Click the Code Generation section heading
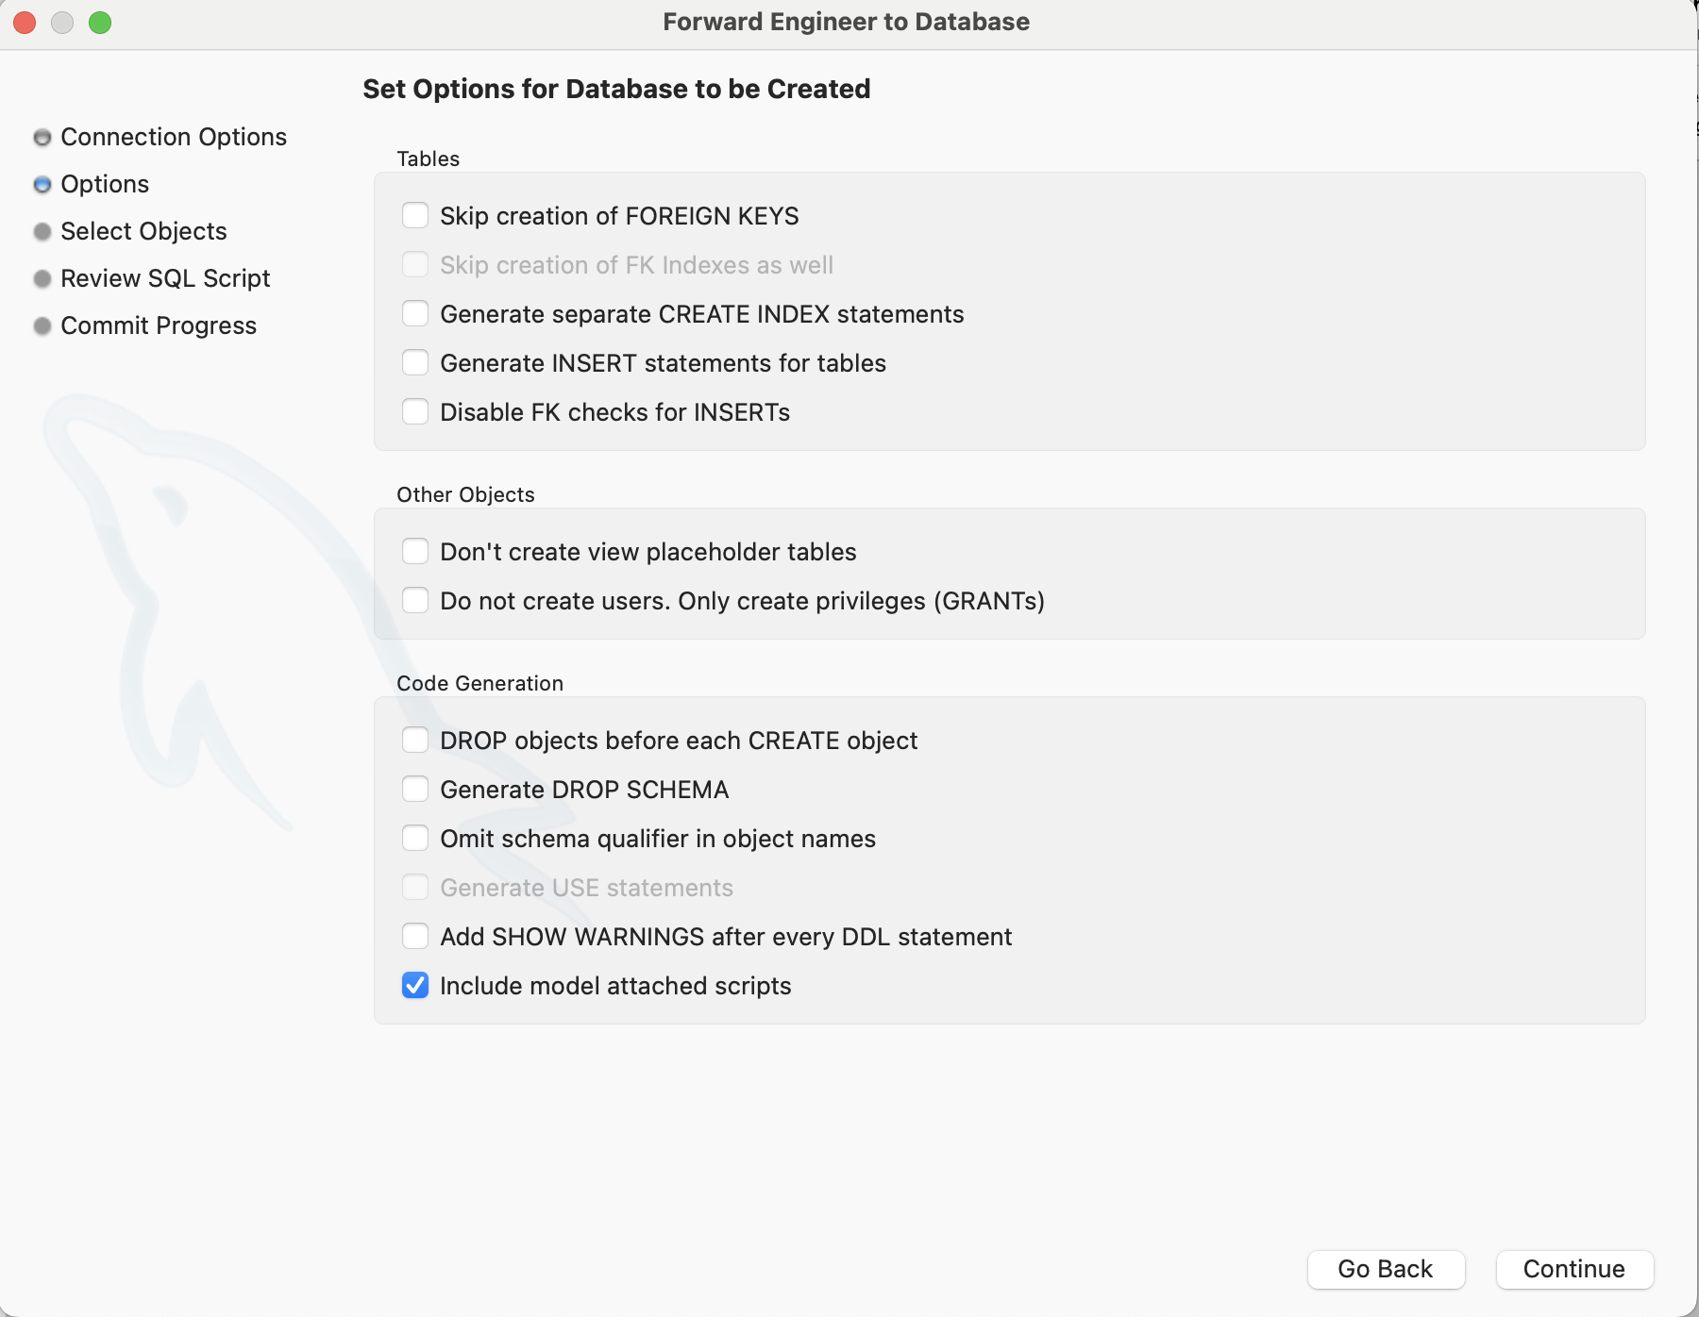Viewport: 1699px width, 1317px height. tap(479, 683)
